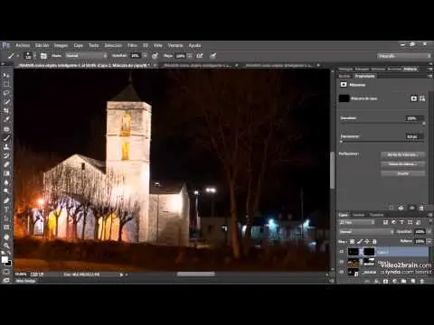Lock all layer attributes
This screenshot has width=434, height=325.
coord(374,241)
